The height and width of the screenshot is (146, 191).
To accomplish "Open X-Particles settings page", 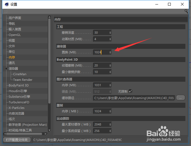I will pyautogui.click(x=17, y=108).
